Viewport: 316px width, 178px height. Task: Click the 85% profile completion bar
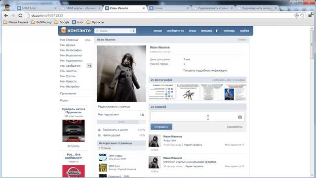pos(121,122)
